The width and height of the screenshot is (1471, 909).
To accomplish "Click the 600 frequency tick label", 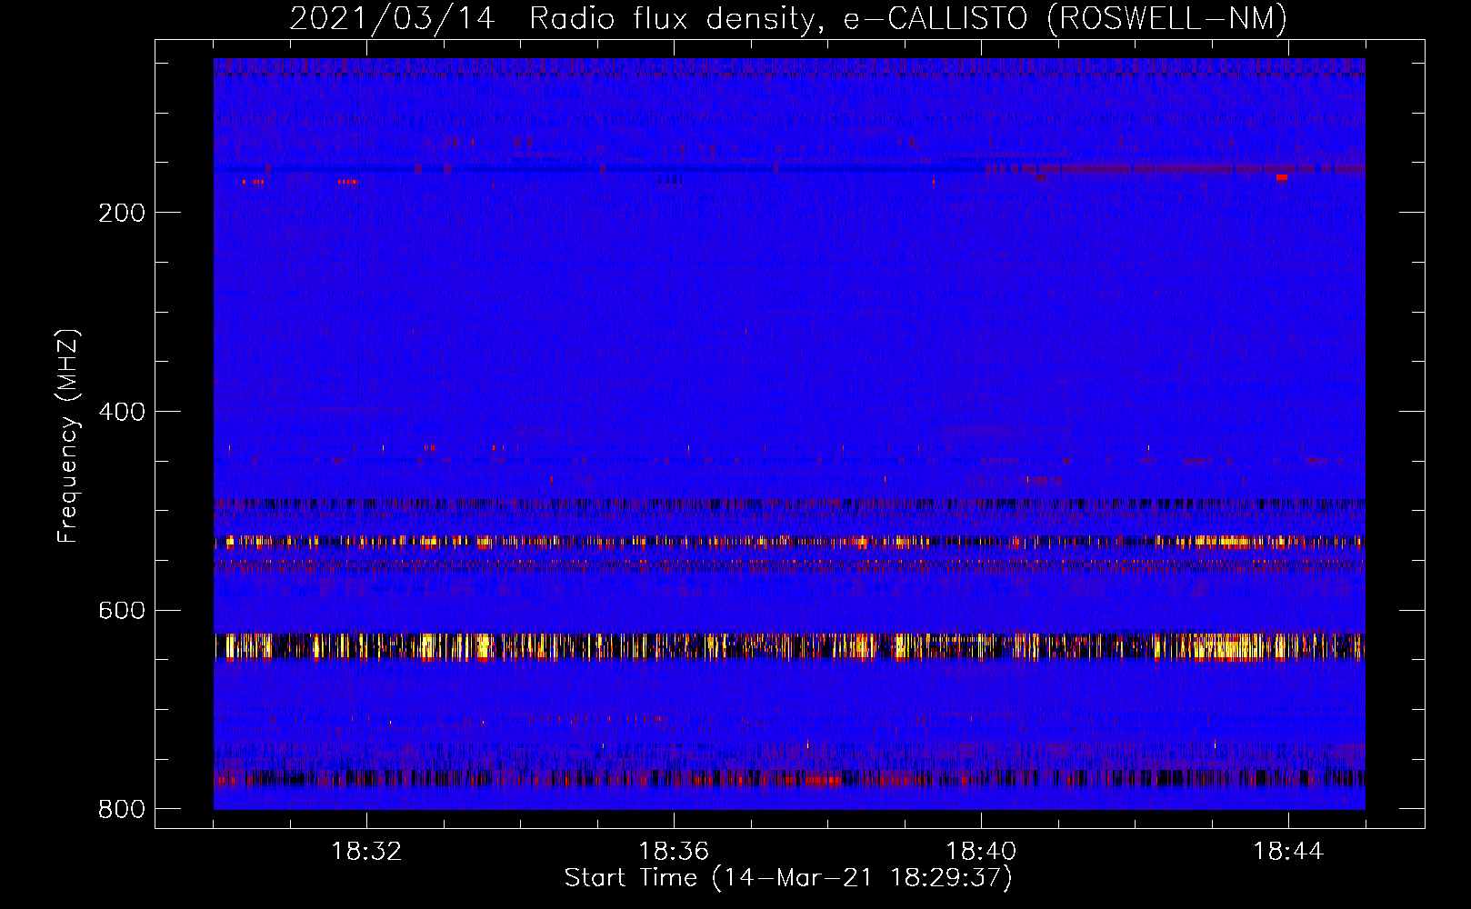I will 122,610.
